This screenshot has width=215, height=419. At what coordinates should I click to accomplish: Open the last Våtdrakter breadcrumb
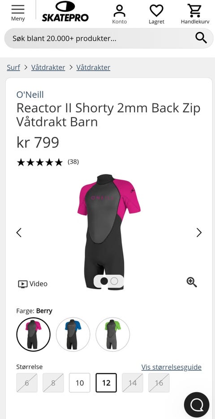[94, 67]
